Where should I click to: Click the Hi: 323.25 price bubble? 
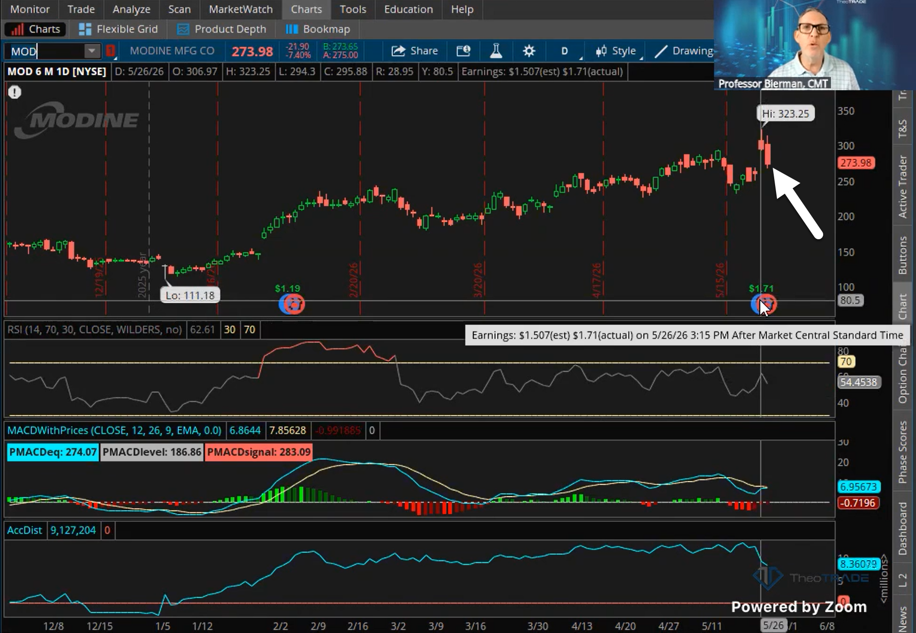click(x=785, y=114)
